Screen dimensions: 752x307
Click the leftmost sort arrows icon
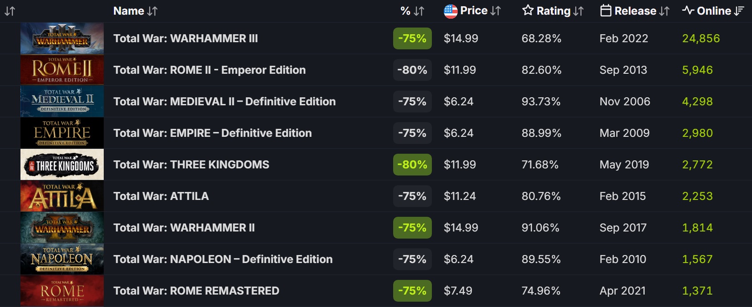10,11
